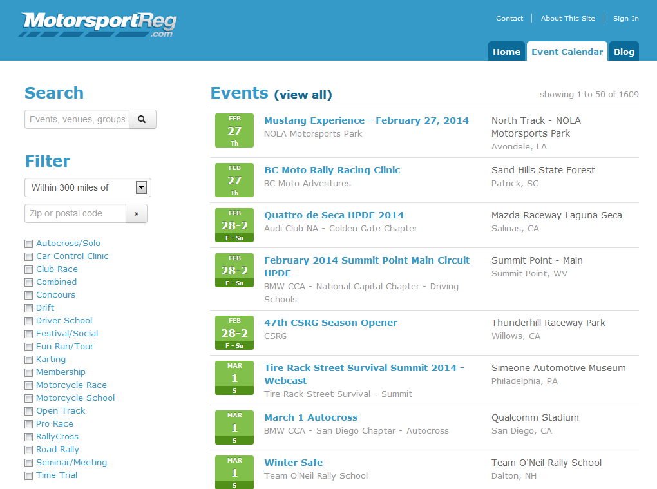Toggle the Karting filter checkbox
This screenshot has height=489, width=657.
pos(28,360)
